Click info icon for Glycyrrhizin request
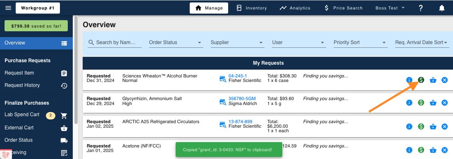This screenshot has width=453, height=159. pyautogui.click(x=409, y=103)
